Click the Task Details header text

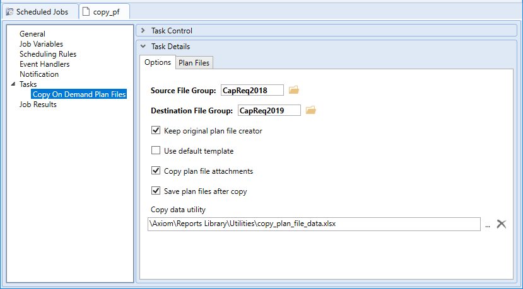[x=171, y=47]
